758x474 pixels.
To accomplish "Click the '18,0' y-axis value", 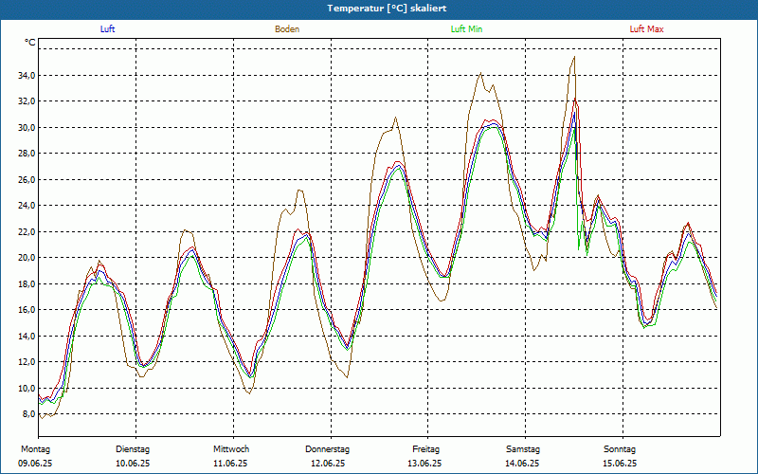I will pos(27,283).
